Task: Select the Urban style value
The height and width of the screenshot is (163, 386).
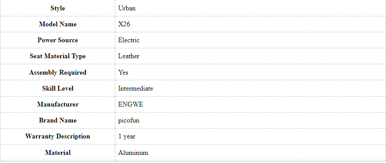Action: [127, 8]
